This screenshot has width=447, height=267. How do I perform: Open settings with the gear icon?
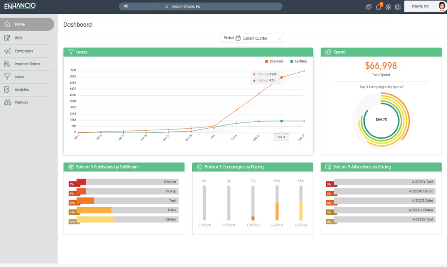click(x=397, y=7)
